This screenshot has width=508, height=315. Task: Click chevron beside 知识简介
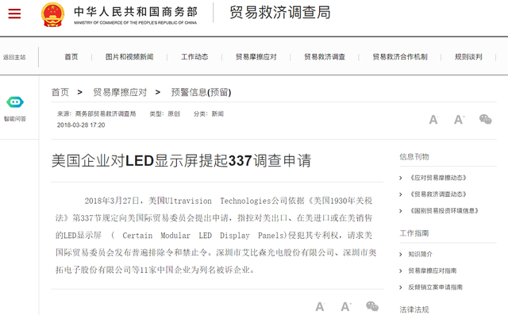pos(401,255)
